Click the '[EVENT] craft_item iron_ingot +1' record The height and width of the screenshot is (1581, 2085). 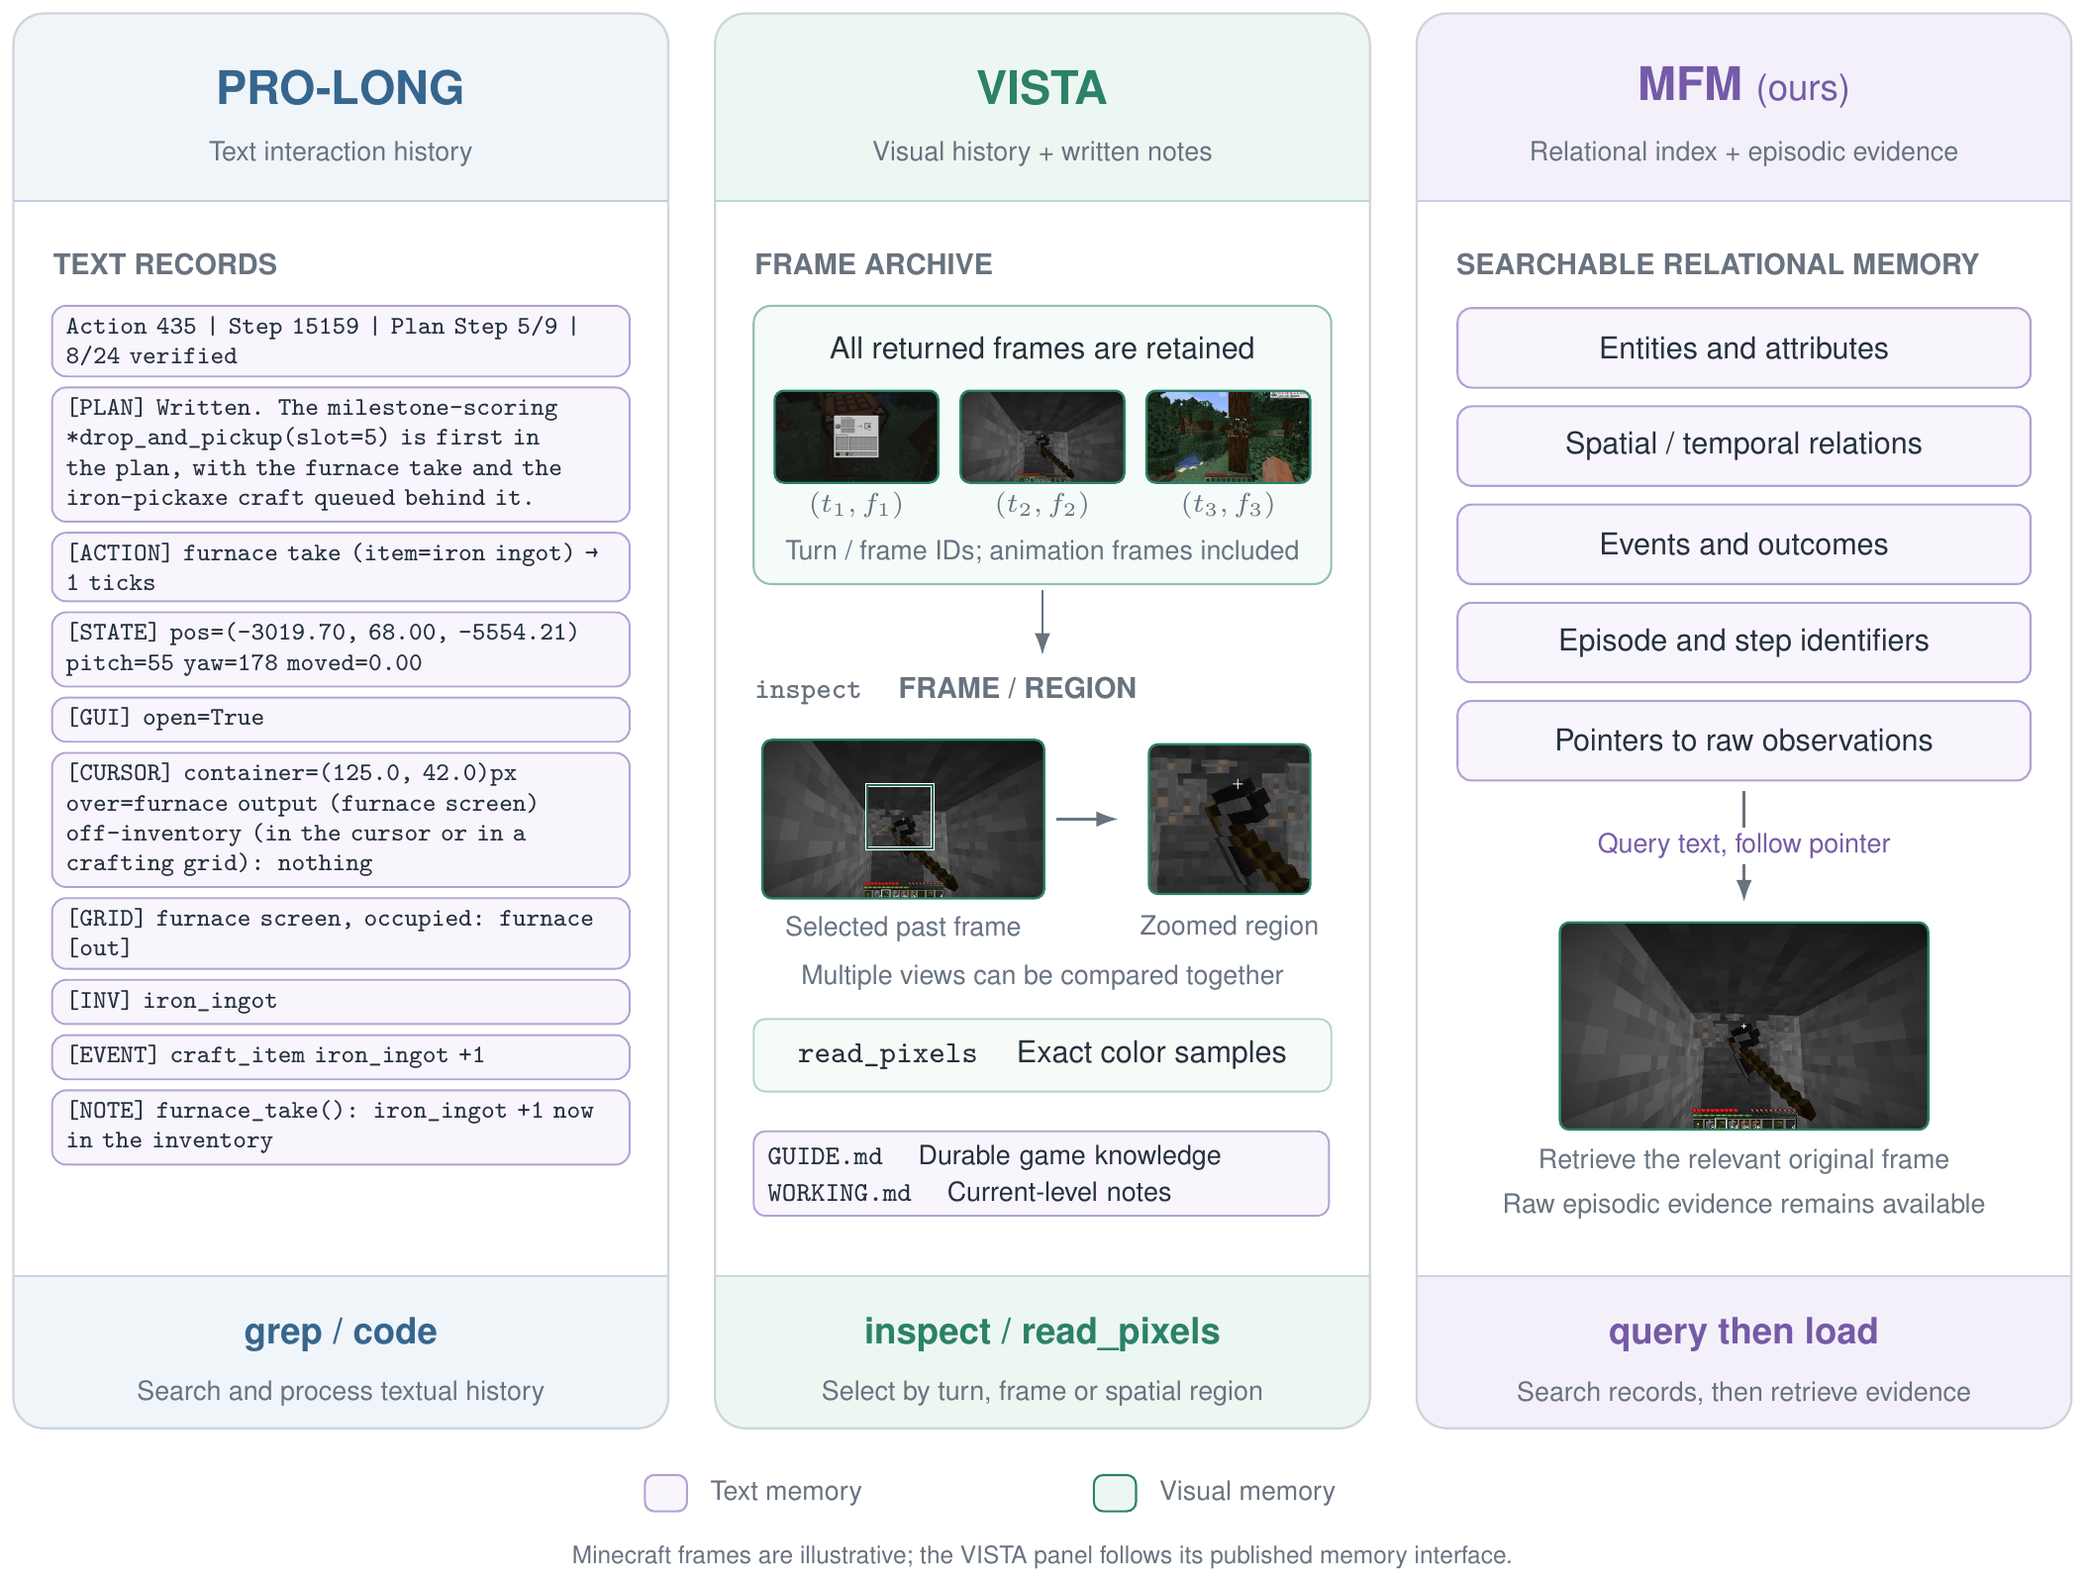pos(341,1056)
